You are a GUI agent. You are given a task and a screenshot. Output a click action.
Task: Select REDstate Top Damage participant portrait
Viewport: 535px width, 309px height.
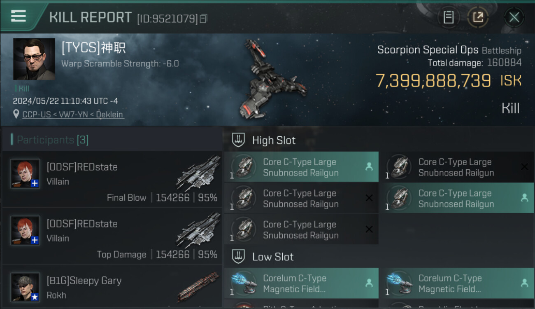(25, 230)
